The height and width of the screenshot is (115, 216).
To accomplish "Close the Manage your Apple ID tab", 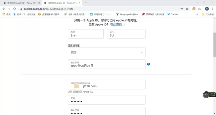I will point(39,3).
